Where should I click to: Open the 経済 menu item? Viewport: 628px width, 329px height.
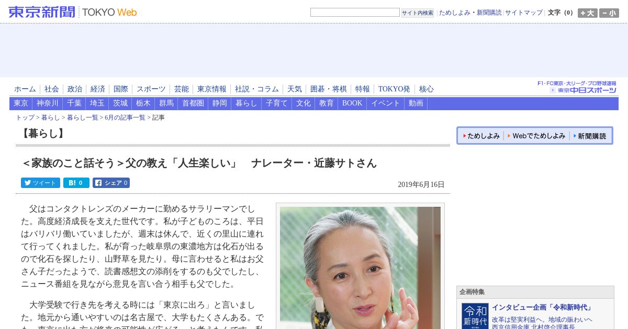pyautogui.click(x=98, y=89)
